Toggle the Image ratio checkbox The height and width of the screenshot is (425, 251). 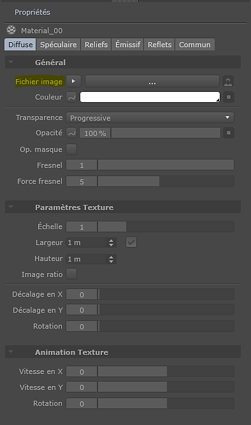tap(71, 274)
